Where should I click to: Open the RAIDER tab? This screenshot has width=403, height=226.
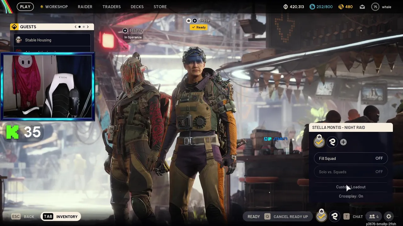(x=85, y=7)
